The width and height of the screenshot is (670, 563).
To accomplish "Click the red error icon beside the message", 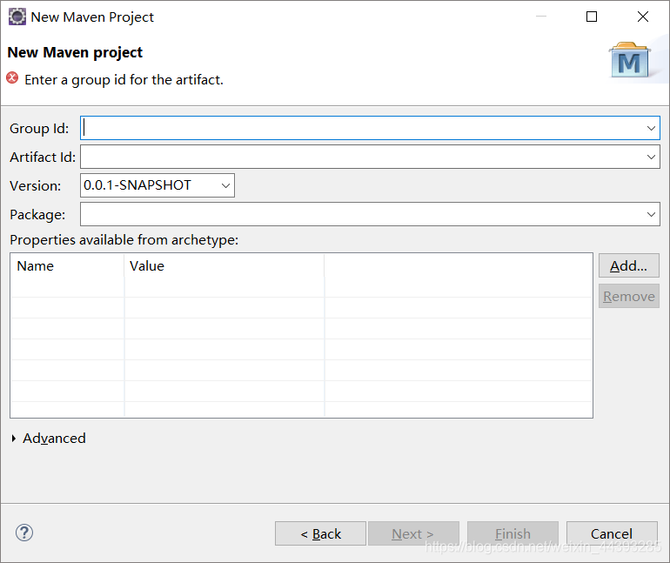I will pyautogui.click(x=12, y=78).
